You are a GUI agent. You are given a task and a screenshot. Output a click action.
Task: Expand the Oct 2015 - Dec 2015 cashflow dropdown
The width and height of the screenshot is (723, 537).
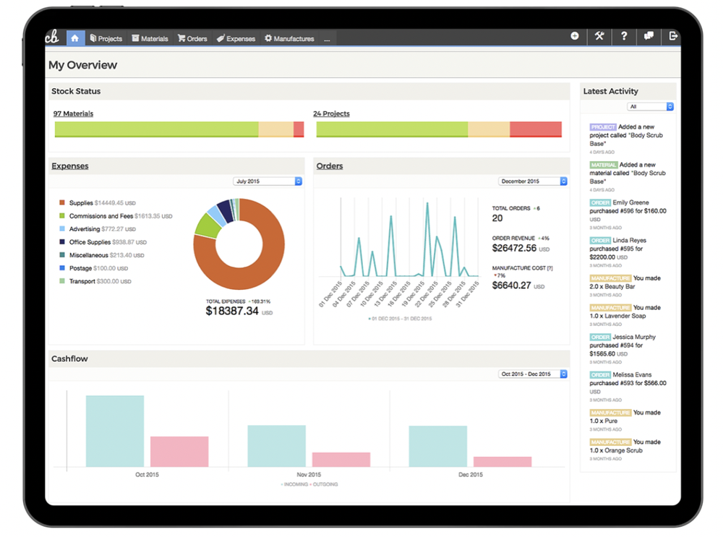pyautogui.click(x=533, y=374)
